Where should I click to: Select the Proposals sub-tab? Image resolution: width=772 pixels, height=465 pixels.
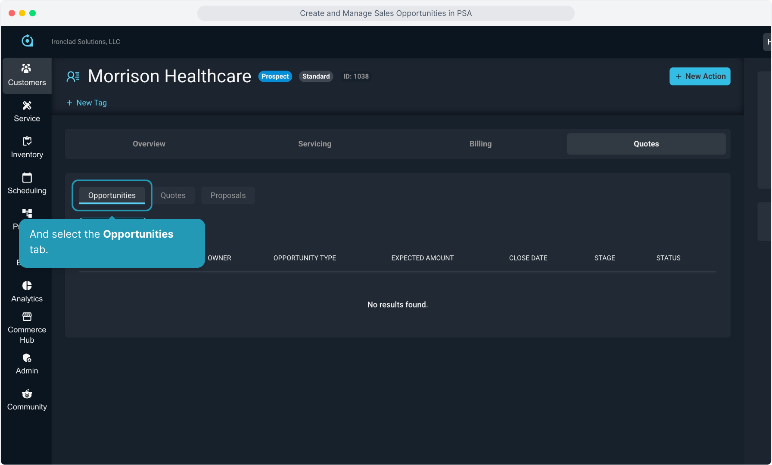tap(228, 195)
